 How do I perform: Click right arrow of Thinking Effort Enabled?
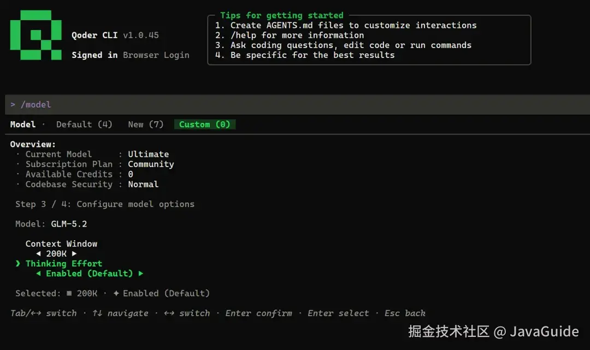click(141, 274)
